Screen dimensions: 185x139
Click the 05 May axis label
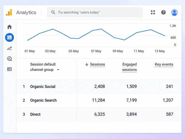click(x=74, y=51)
